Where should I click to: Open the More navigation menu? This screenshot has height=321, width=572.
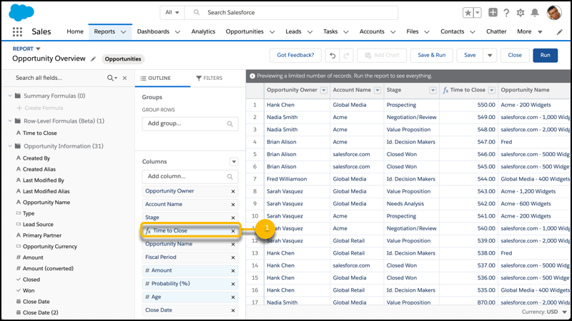tap(530, 31)
